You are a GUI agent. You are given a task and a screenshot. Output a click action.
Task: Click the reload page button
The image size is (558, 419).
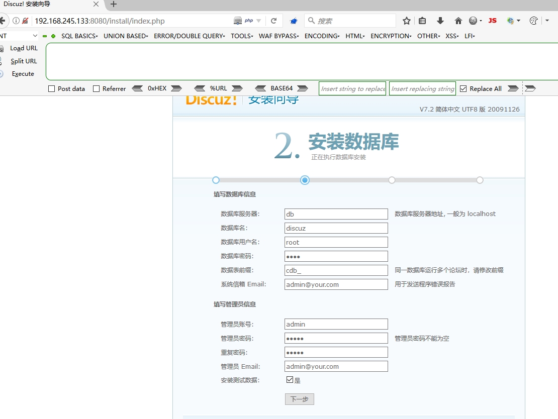273,21
